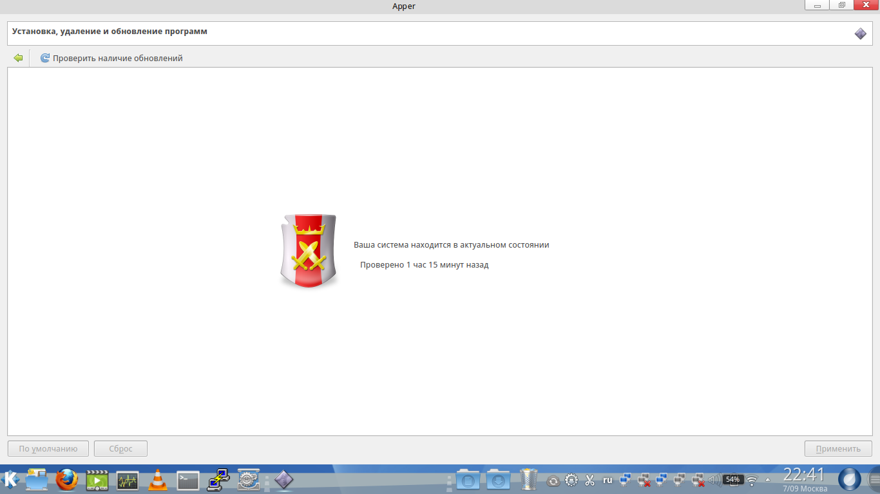Launch the PuTTY network terminal icon
The width and height of the screenshot is (880, 494).
[218, 479]
